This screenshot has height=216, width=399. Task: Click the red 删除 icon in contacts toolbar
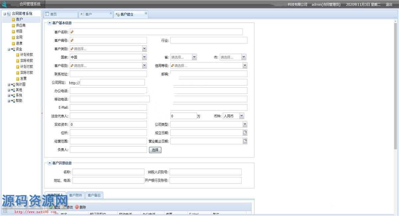click(x=77, y=207)
